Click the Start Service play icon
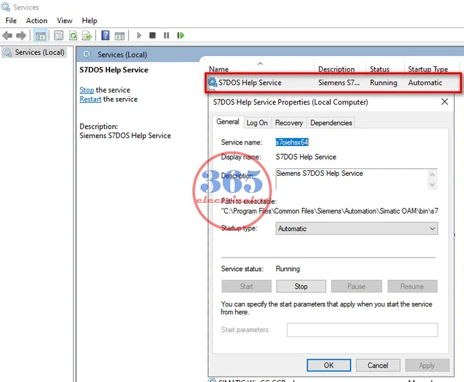464x382 pixels. coord(138,36)
